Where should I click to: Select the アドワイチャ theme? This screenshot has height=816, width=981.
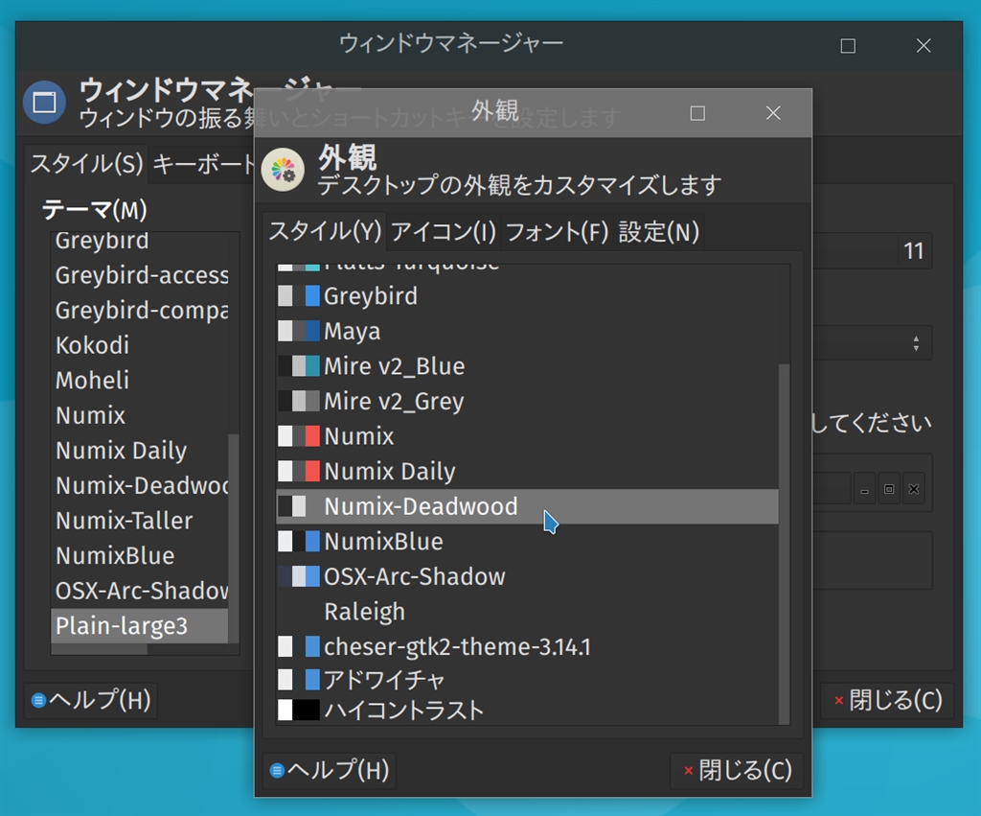[528, 679]
